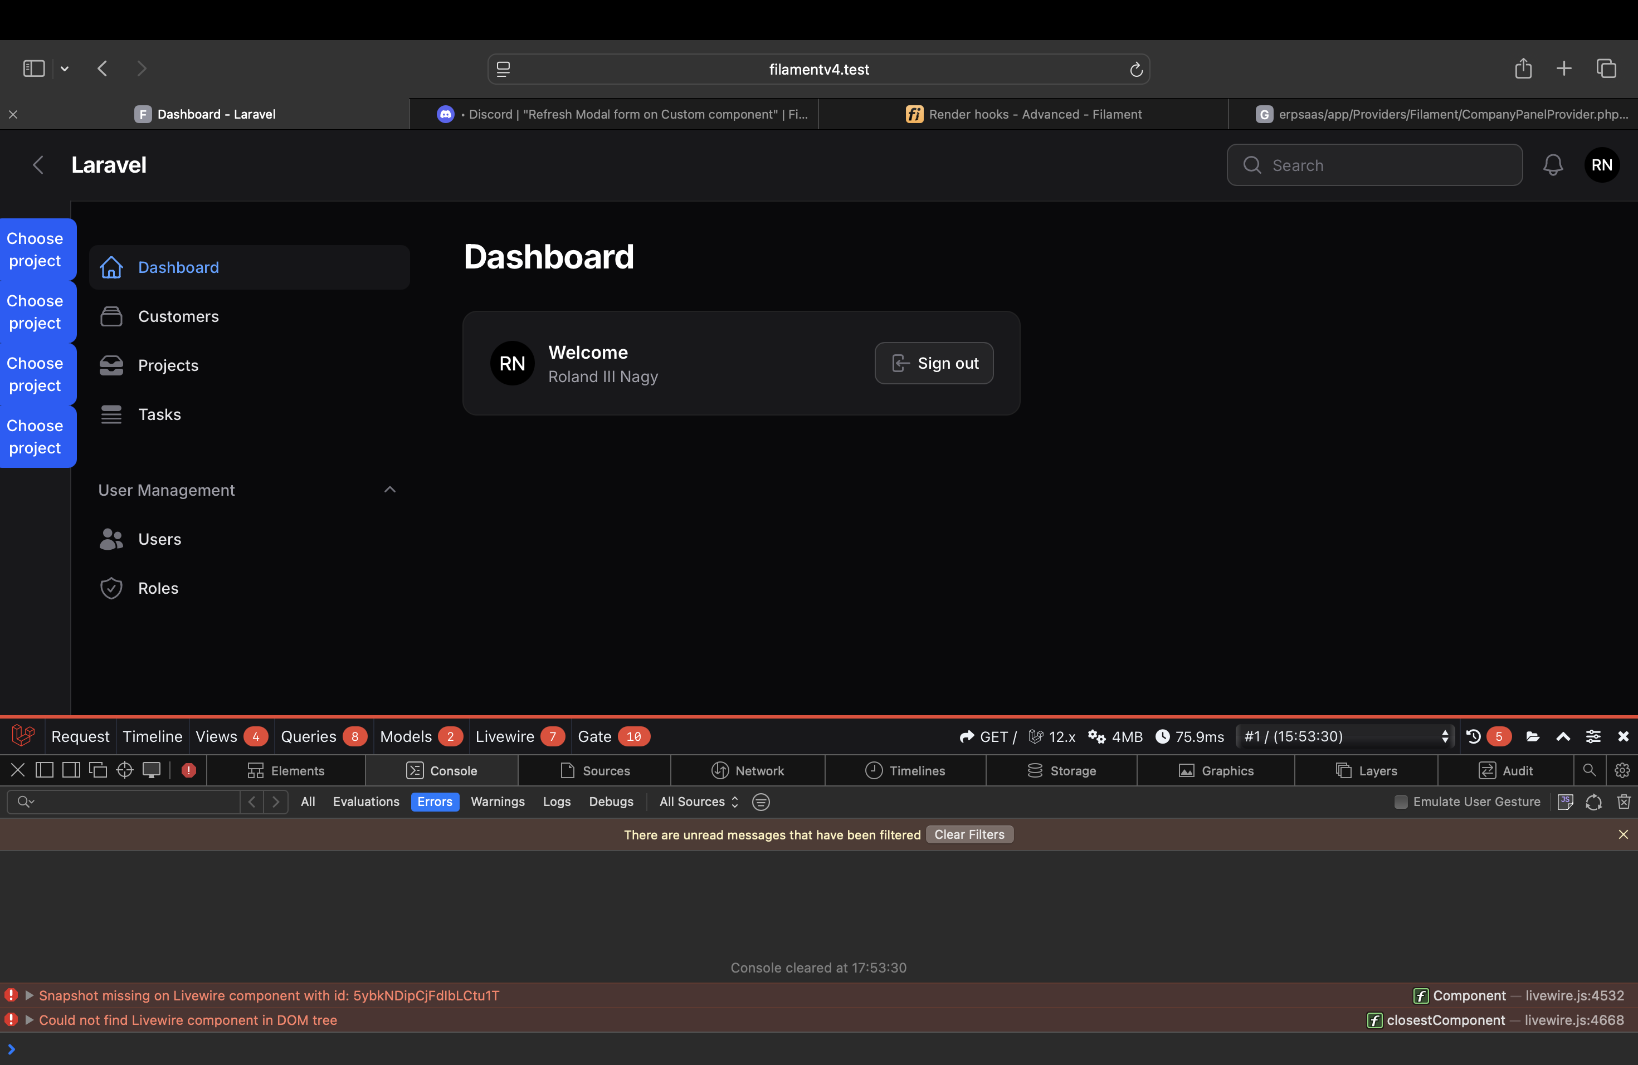Collapse the User Management group

coord(389,490)
